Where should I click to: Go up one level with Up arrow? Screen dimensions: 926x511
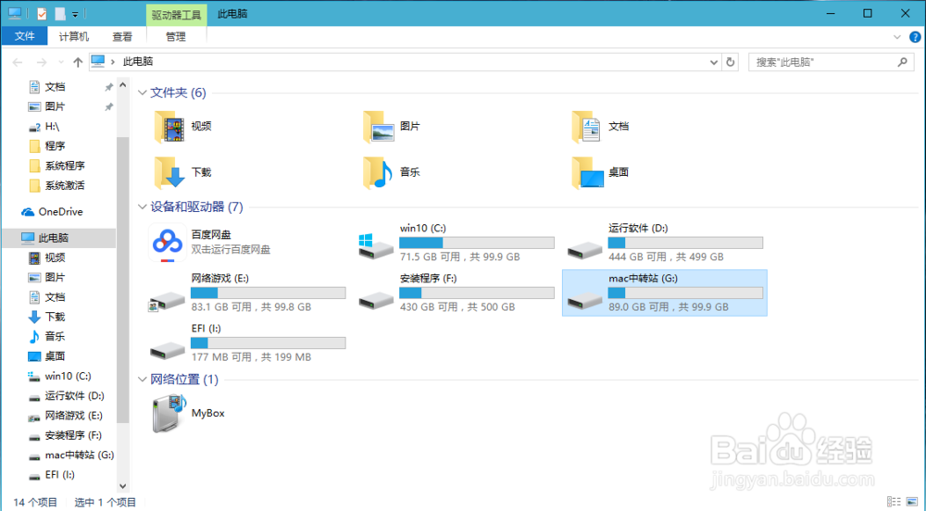tap(78, 62)
